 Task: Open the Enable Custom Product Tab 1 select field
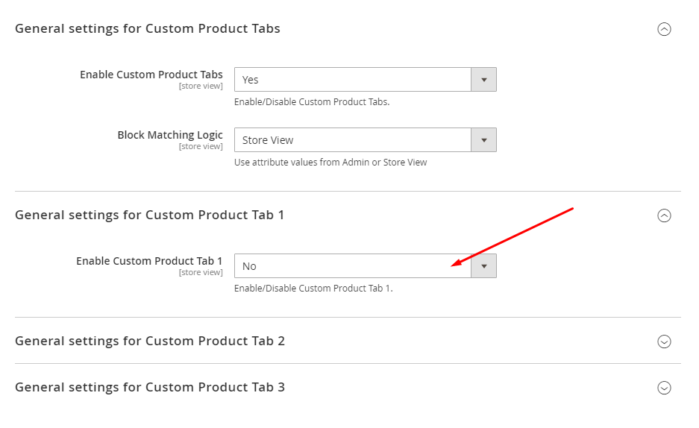(x=353, y=266)
